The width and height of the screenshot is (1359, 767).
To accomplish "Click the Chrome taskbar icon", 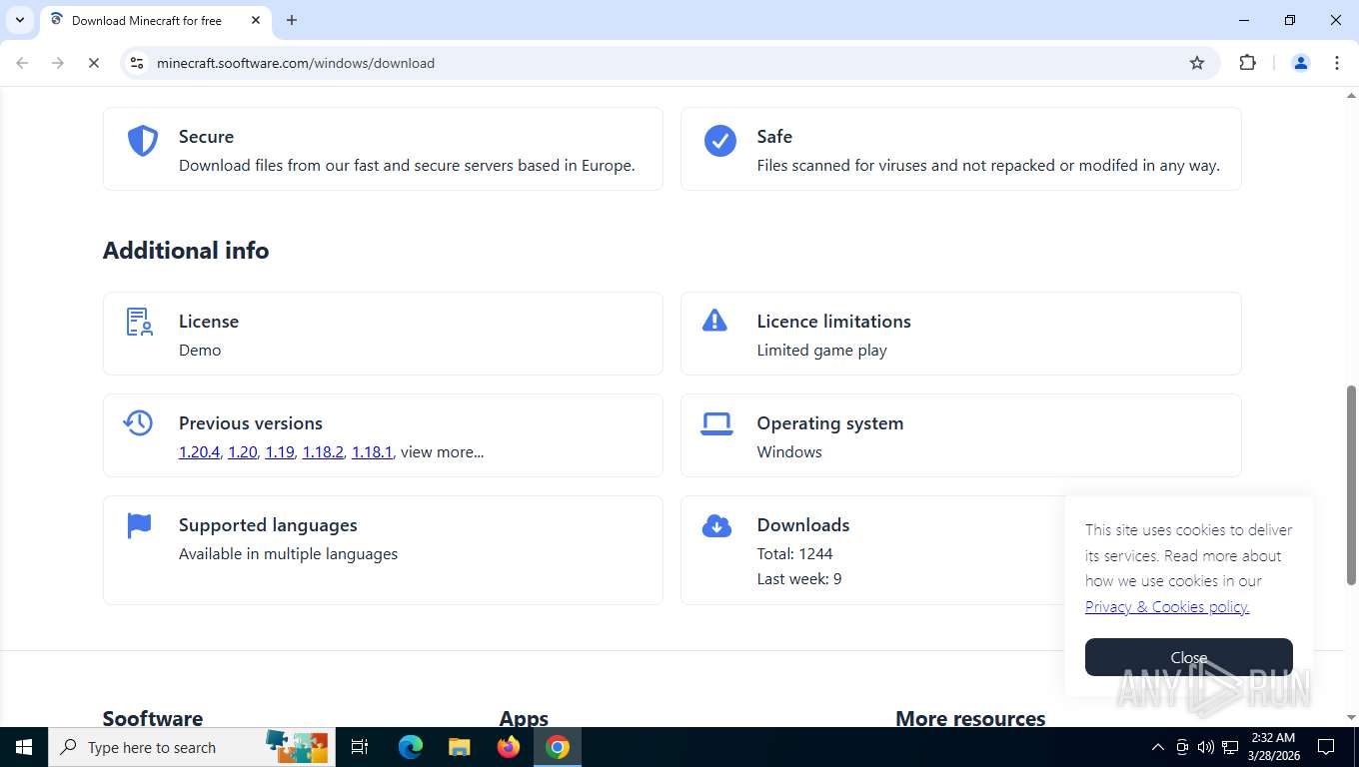I will pyautogui.click(x=558, y=747).
